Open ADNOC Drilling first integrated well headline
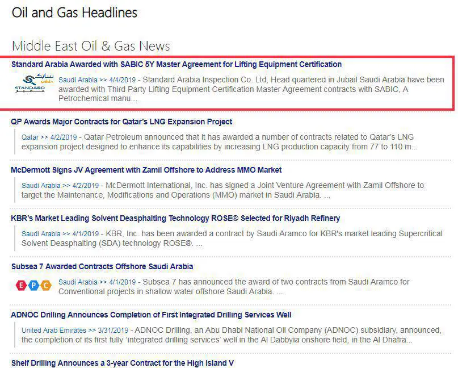 [x=151, y=315]
